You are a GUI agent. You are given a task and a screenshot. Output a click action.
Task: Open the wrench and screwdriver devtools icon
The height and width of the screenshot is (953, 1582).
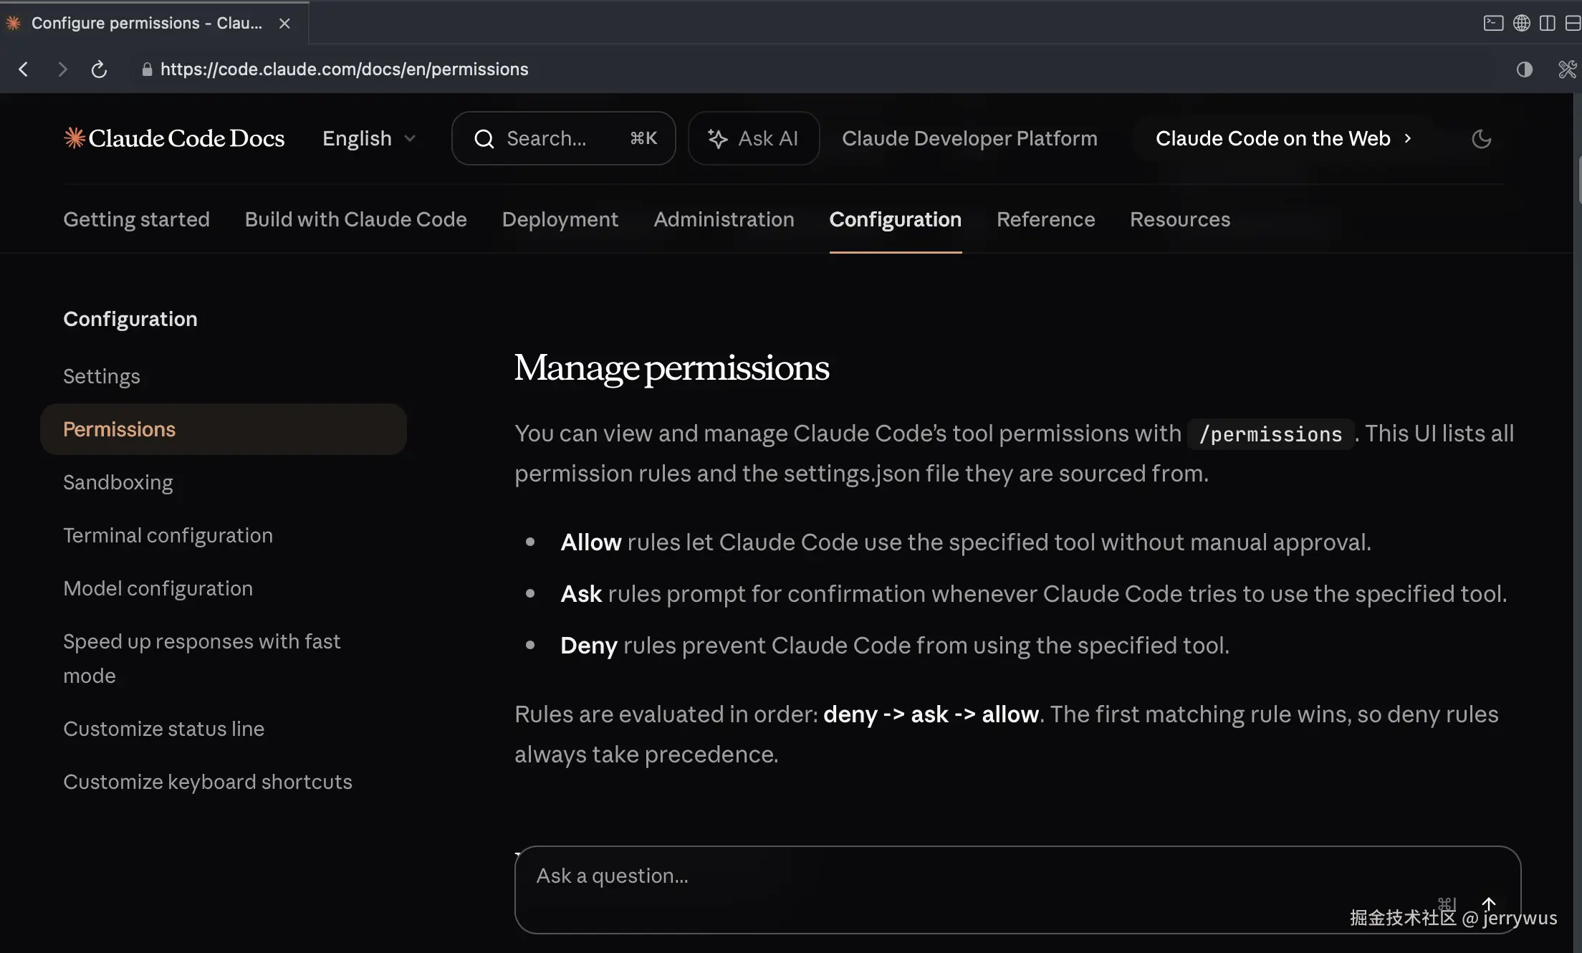point(1567,70)
